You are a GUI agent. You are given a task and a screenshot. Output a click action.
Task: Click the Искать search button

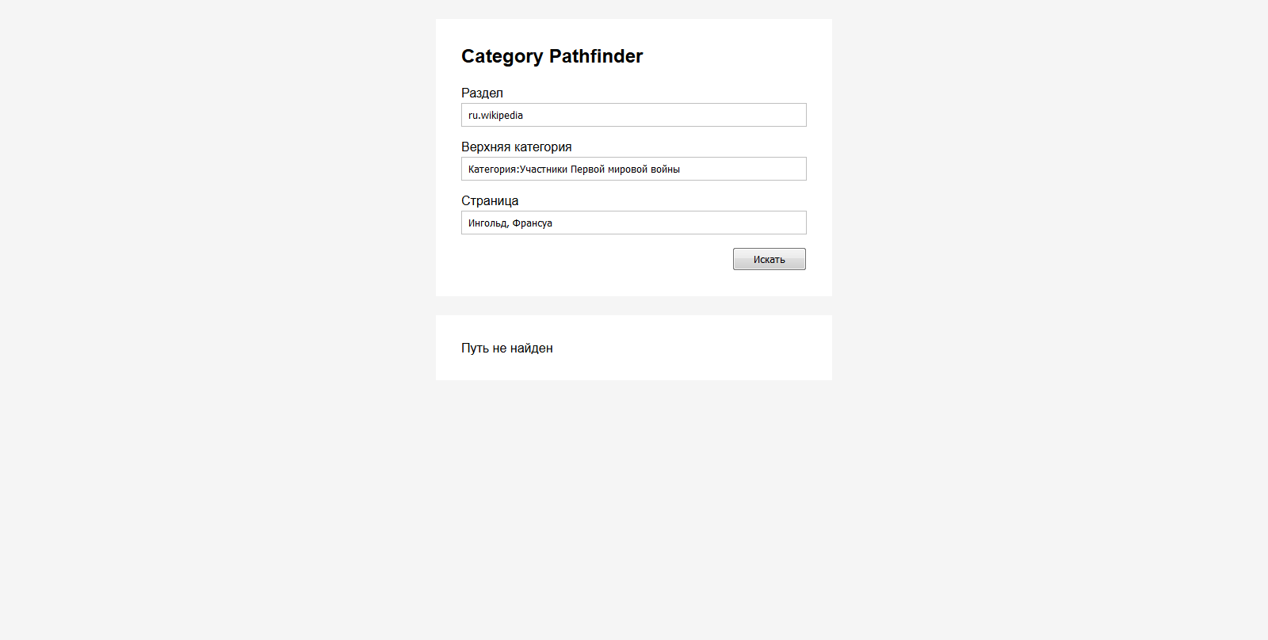(x=769, y=259)
